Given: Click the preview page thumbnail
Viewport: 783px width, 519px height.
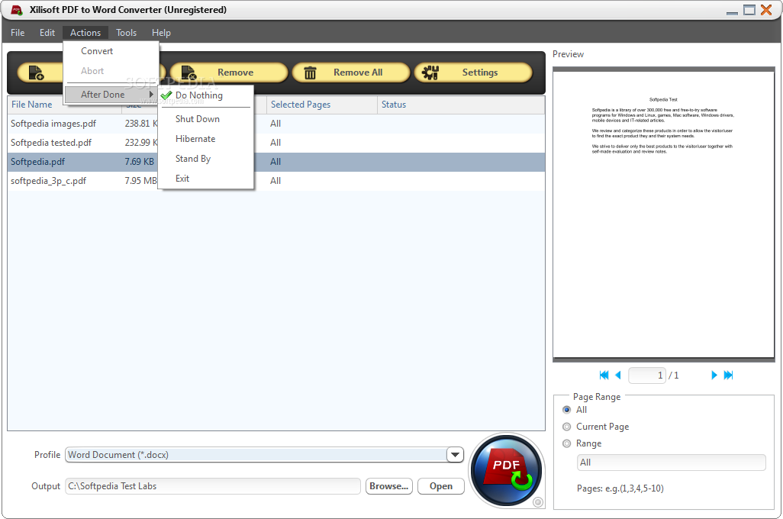Looking at the screenshot, I should click(x=664, y=214).
